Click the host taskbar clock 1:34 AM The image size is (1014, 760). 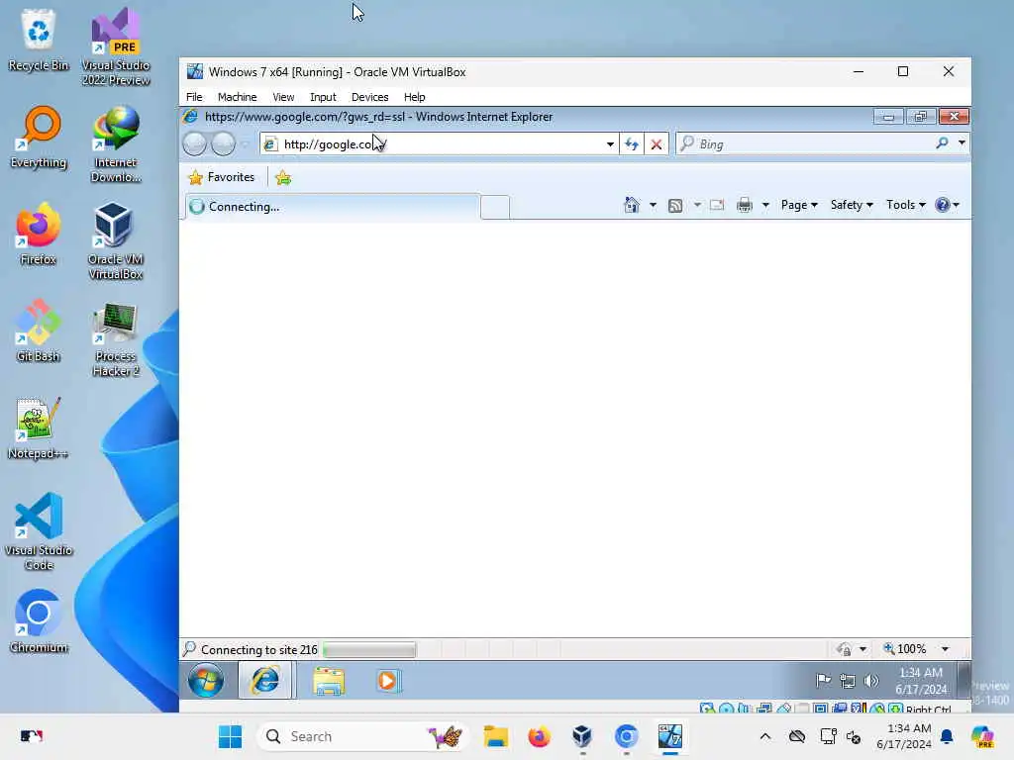(904, 736)
